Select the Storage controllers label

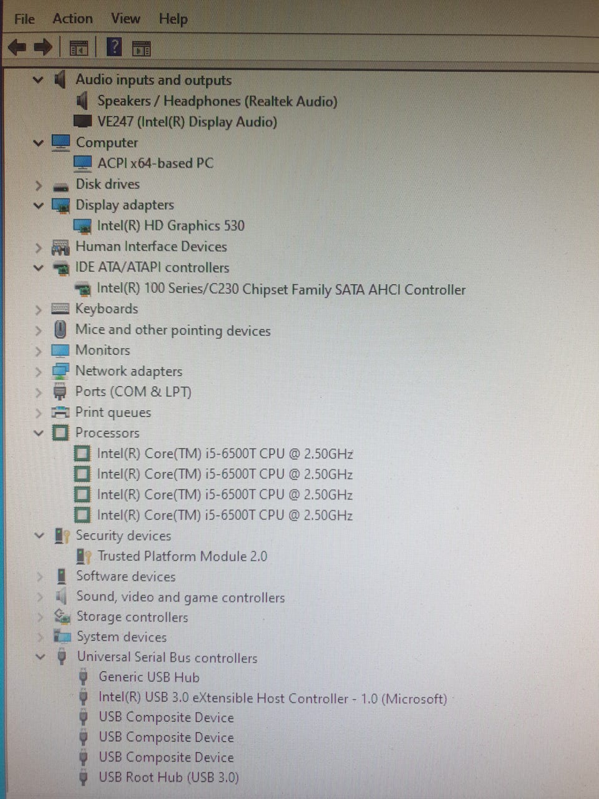click(132, 617)
